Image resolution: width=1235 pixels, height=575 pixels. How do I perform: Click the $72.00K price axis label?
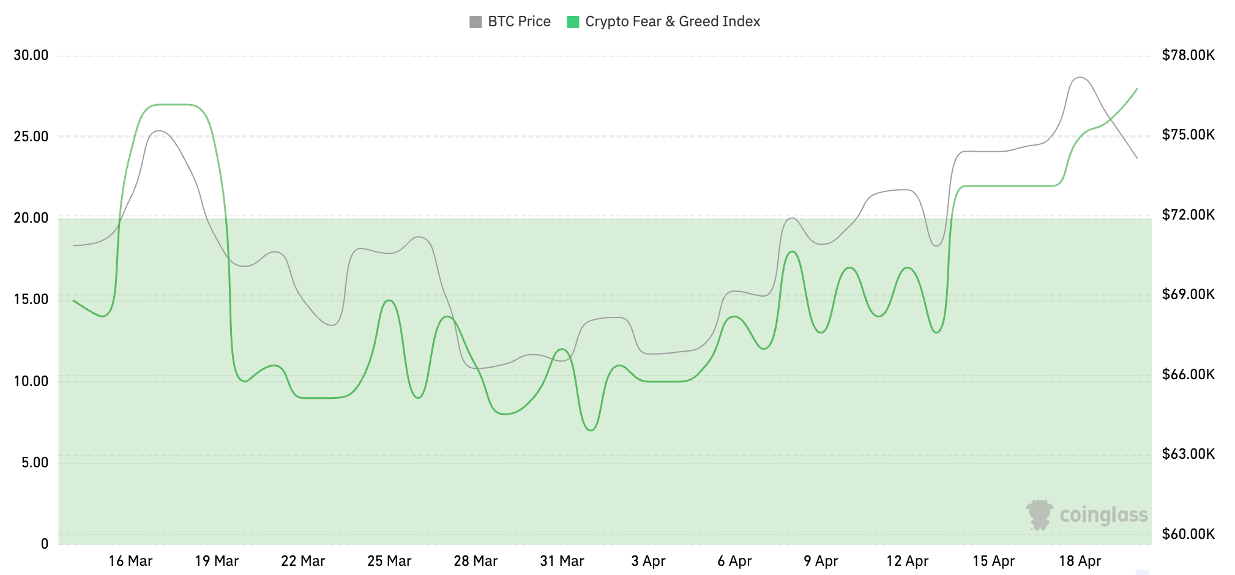point(1188,215)
